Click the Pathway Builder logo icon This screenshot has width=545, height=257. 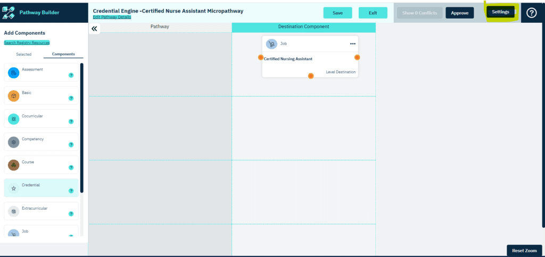point(9,13)
